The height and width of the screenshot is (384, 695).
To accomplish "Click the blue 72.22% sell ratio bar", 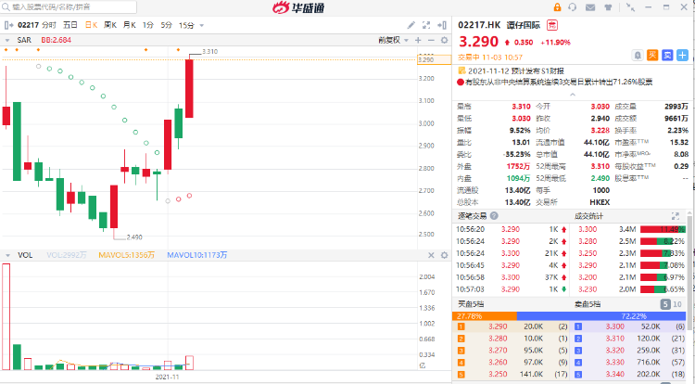I will tap(601, 316).
